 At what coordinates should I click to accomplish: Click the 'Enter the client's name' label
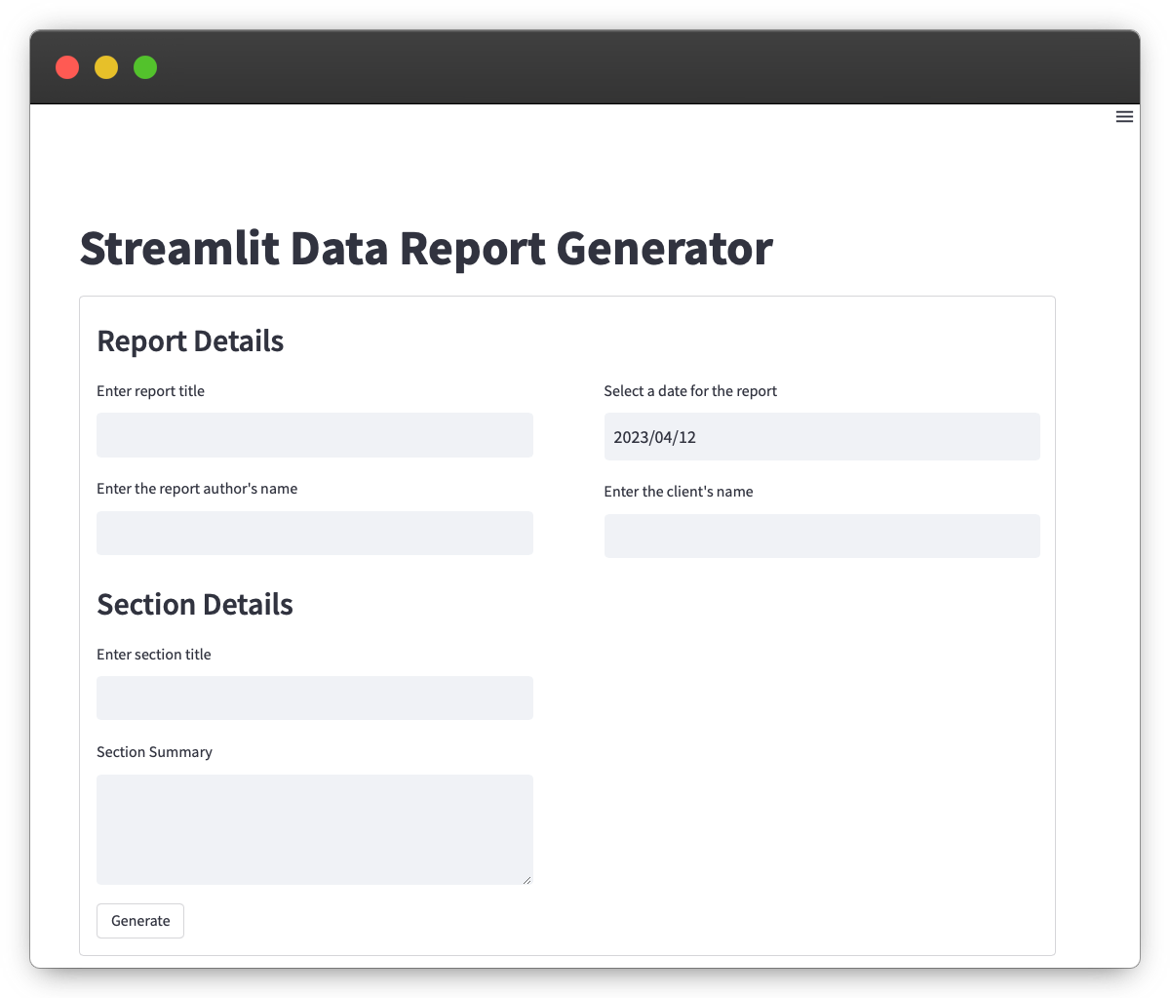click(678, 492)
